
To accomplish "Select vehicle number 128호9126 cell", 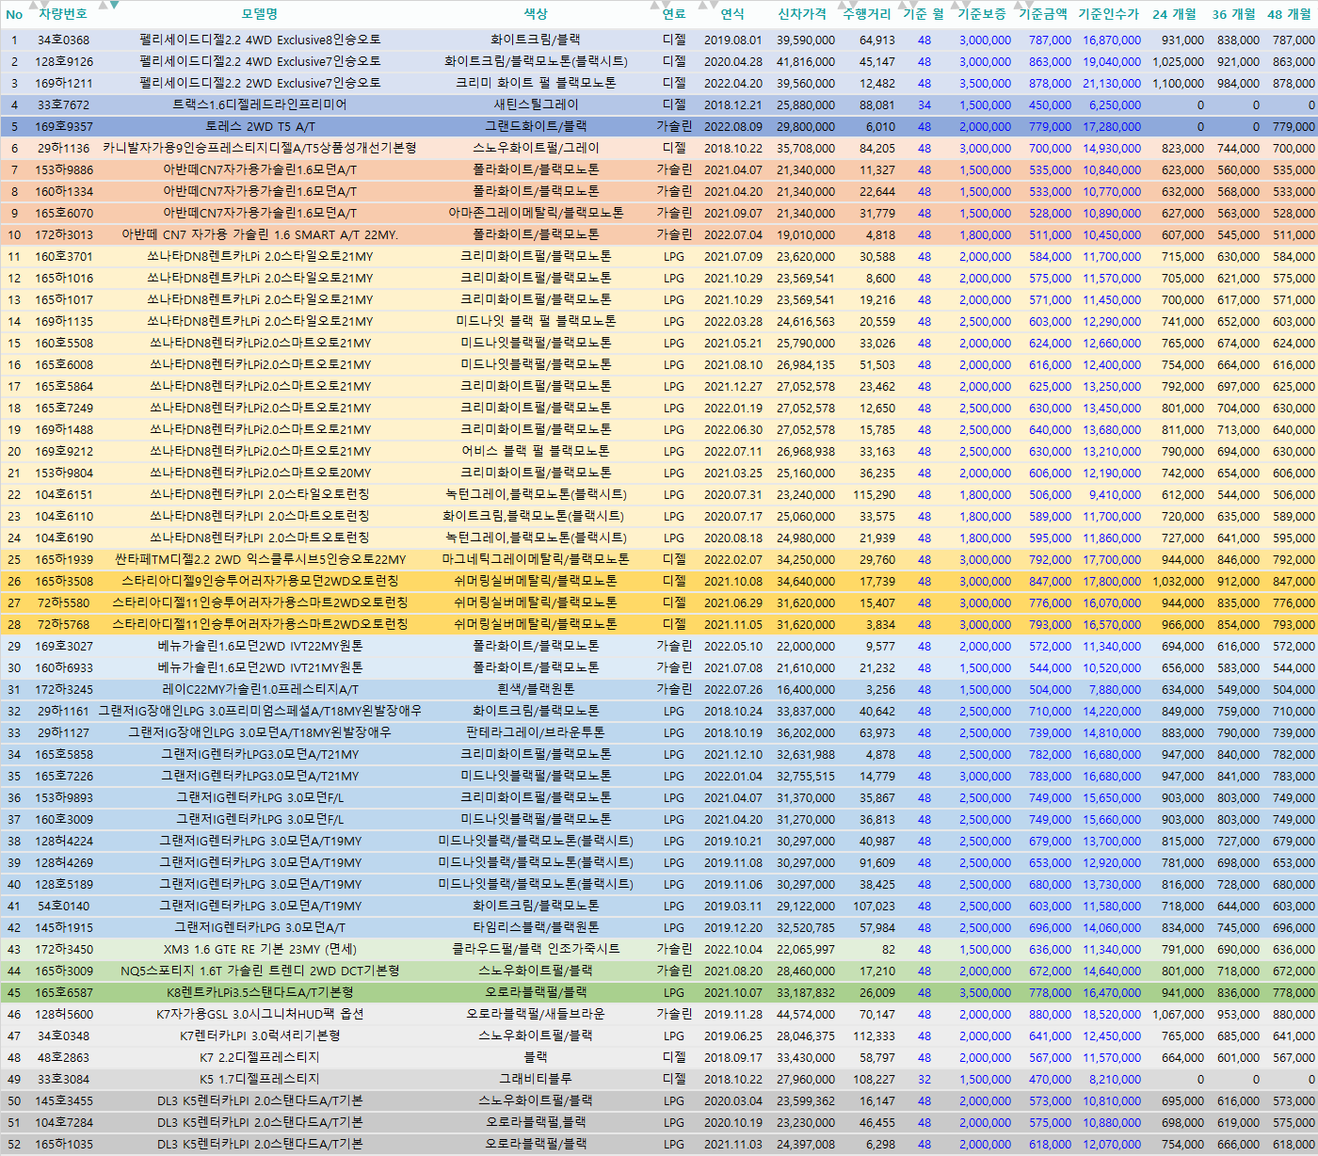I will coord(63,62).
